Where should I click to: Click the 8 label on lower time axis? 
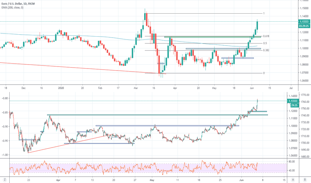(263, 180)
